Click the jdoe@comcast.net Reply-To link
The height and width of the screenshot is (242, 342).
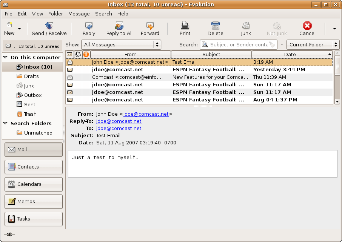coord(119,121)
